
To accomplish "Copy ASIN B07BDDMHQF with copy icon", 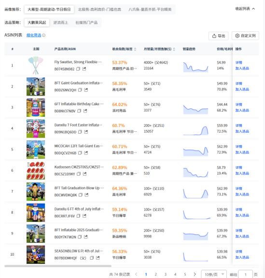I will (92, 258).
